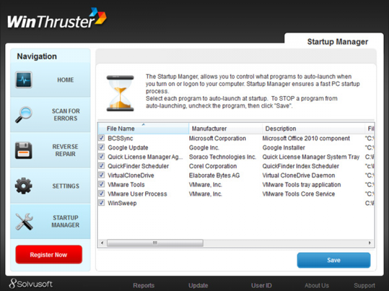The width and height of the screenshot is (389, 291).
Task: Click QuickFinder Index Scheduler description
Action: (301, 166)
